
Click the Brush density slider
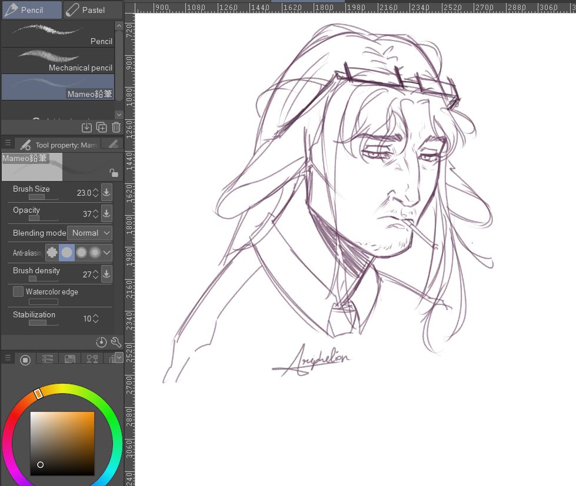coord(44,279)
